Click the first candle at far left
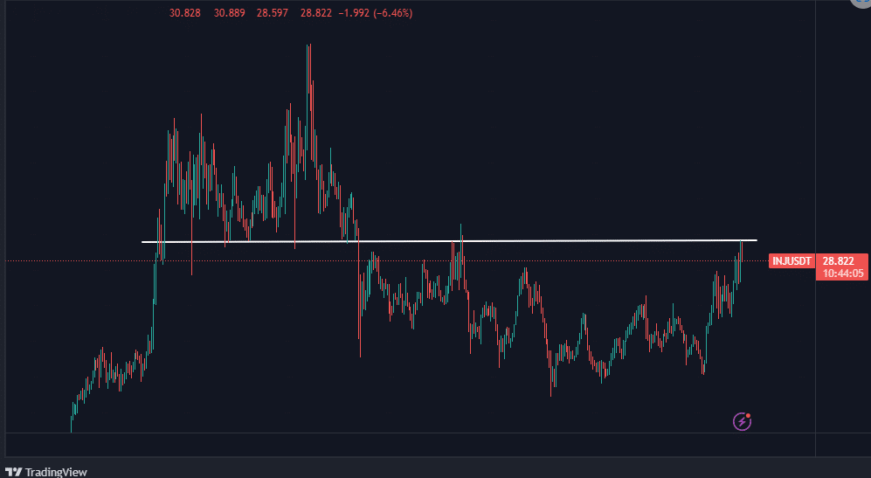The width and height of the screenshot is (871, 478). (x=71, y=418)
